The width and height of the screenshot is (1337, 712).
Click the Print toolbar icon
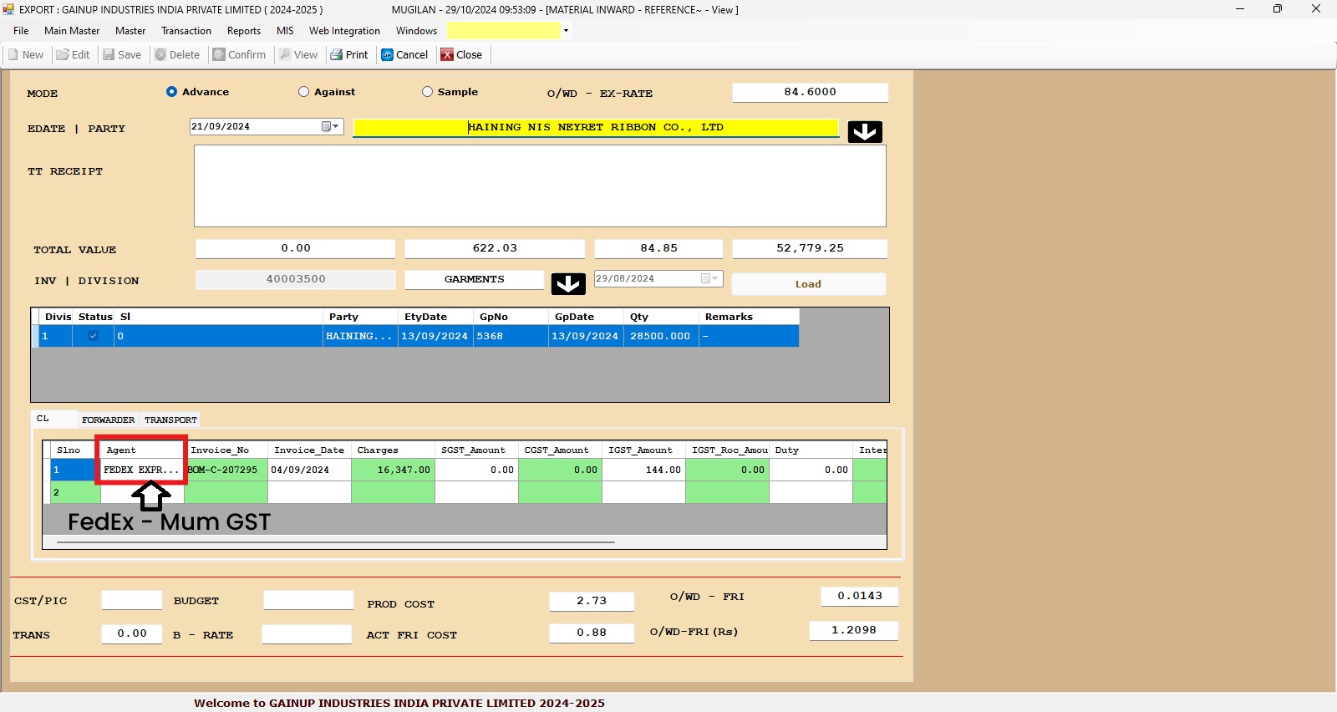point(337,55)
